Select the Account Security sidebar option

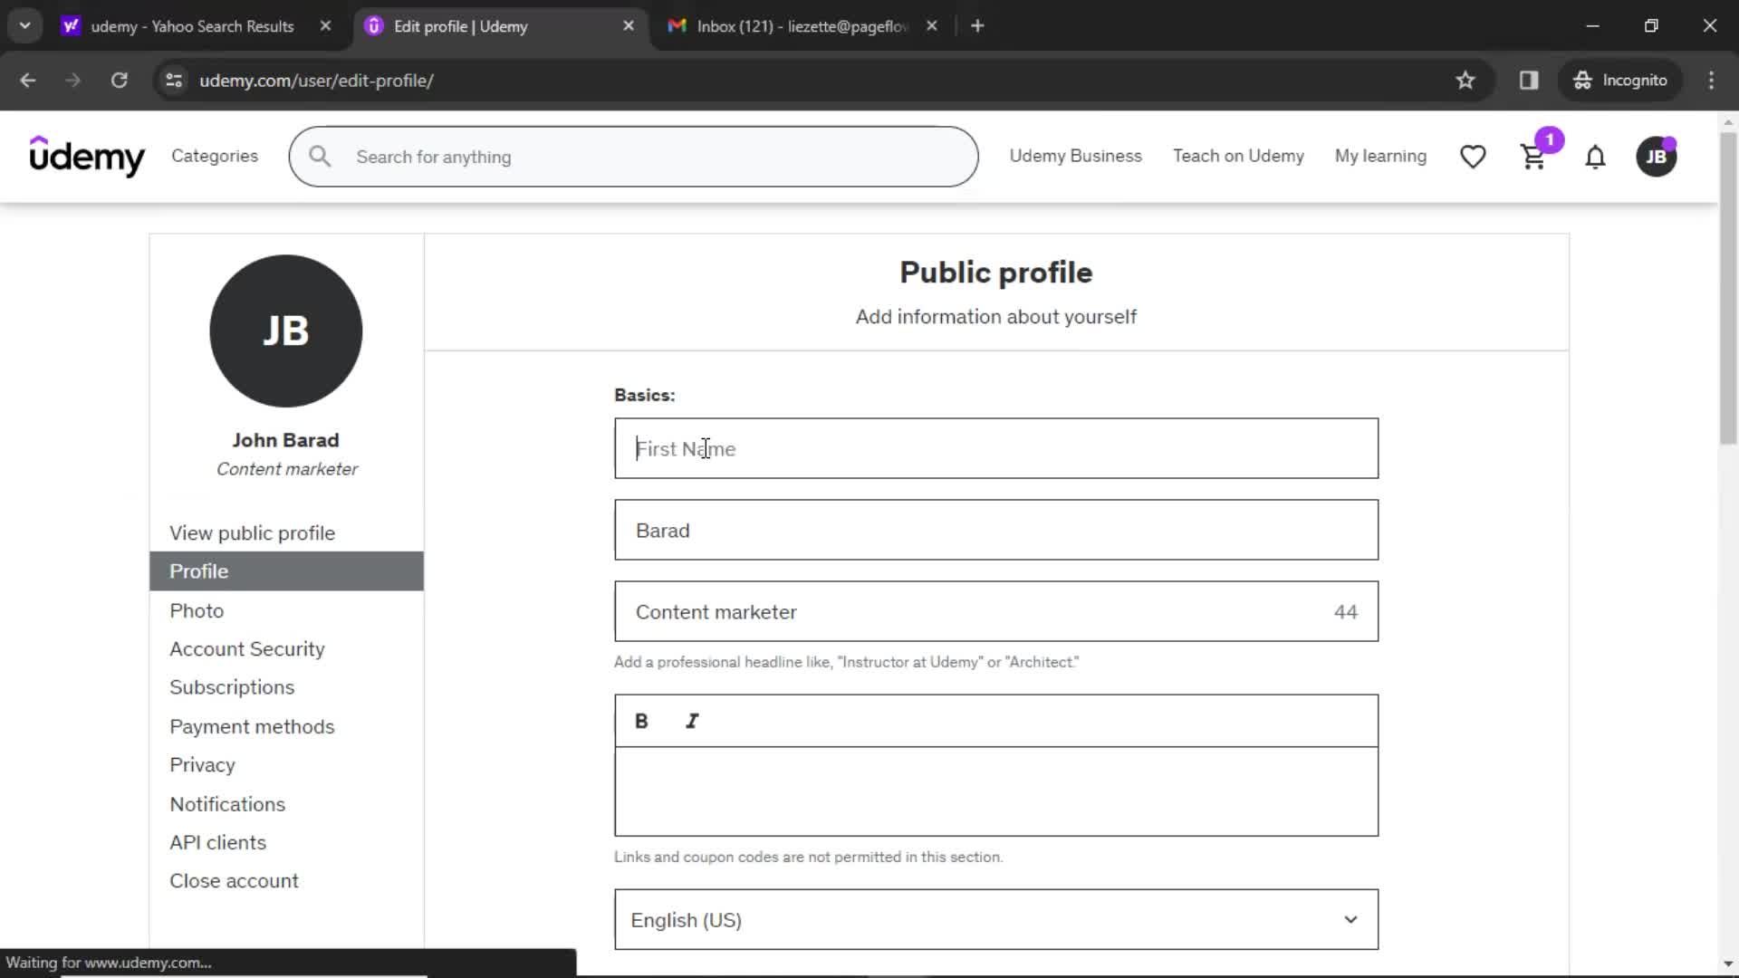click(246, 648)
